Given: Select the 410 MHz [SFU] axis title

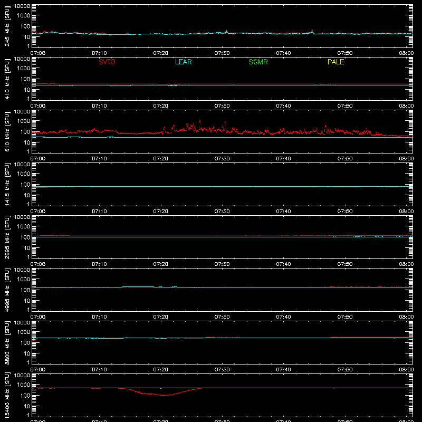Looking at the screenshot, I should coord(7,79).
